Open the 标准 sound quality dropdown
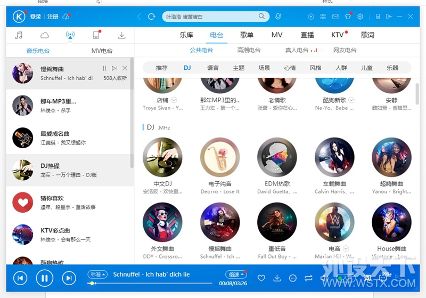This screenshot has width=426, height=298. tap(97, 275)
